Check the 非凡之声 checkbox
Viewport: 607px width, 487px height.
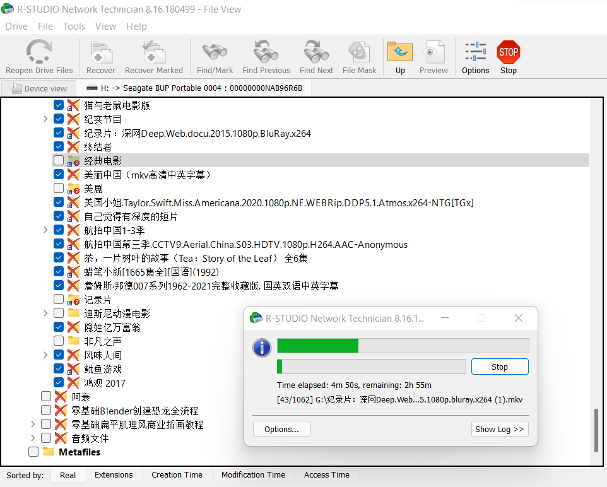[x=59, y=341]
